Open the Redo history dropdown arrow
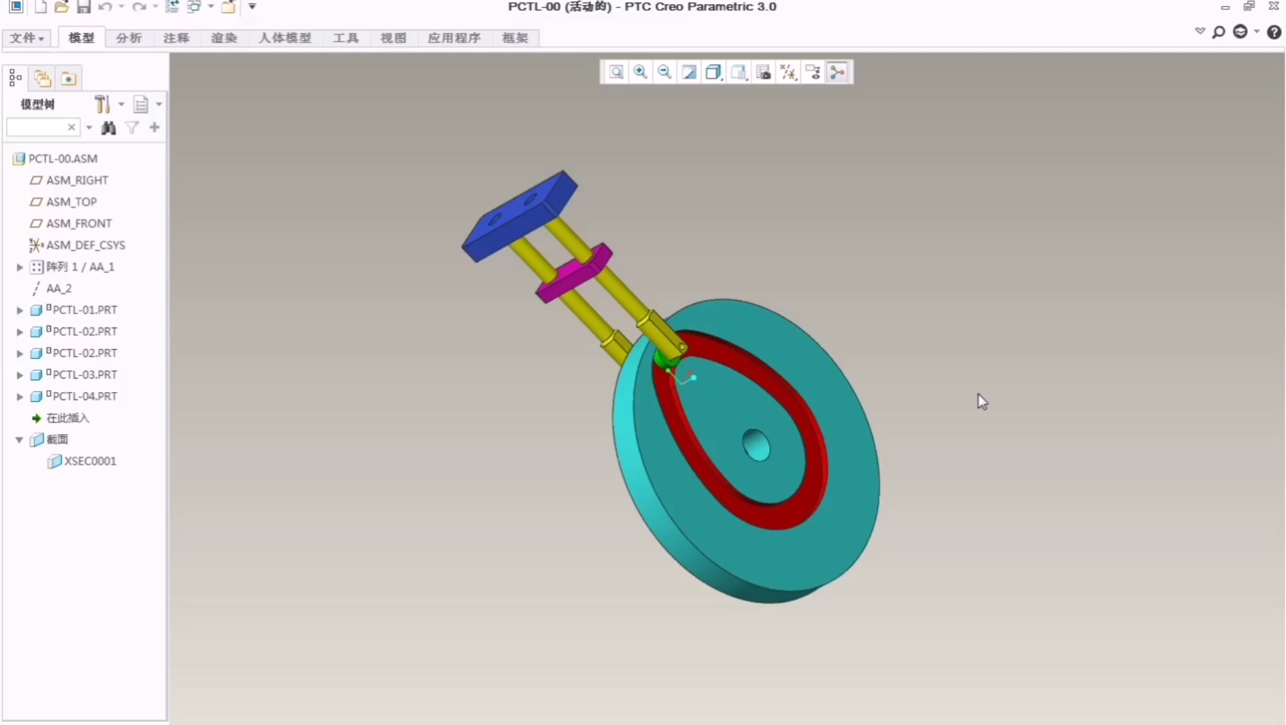1286x725 pixels. tap(156, 7)
